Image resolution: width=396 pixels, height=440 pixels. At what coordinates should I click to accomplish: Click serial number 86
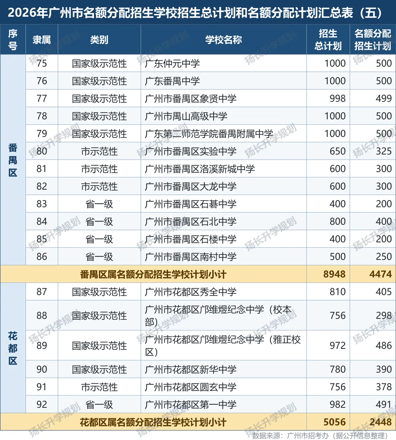pyautogui.click(x=42, y=257)
